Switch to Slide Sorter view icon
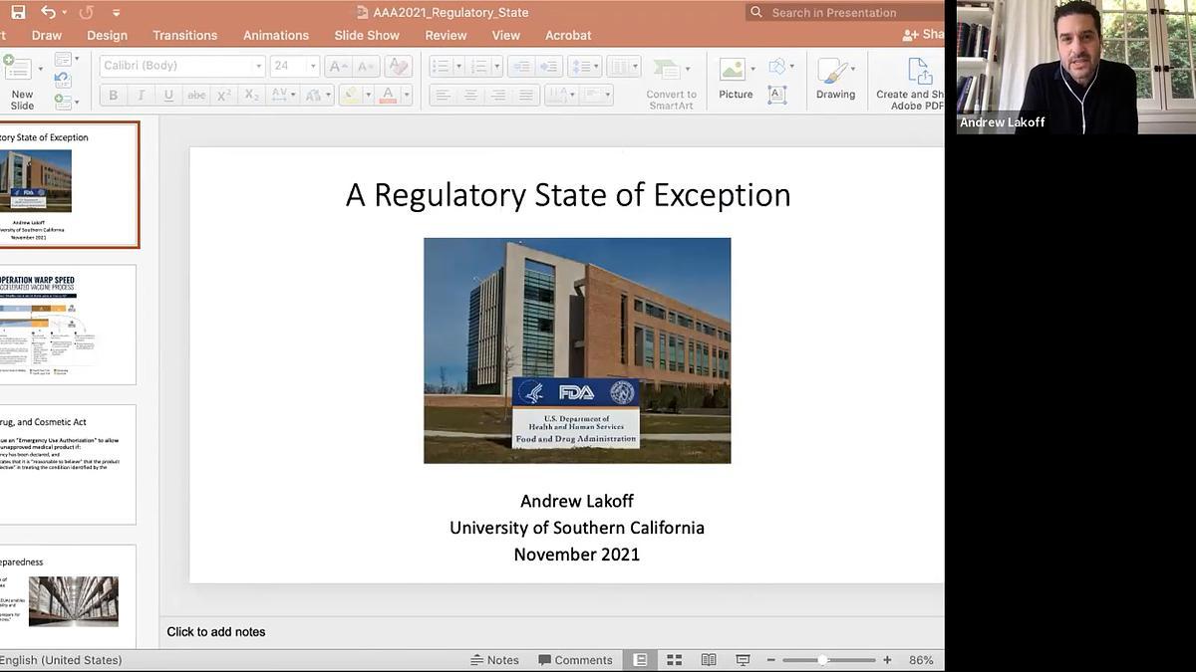This screenshot has height=672, width=1196. [674, 660]
